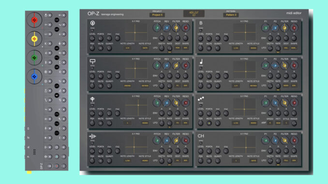
Task: Click black button 0 on the OP-Z device
Action: click(x=57, y=20)
